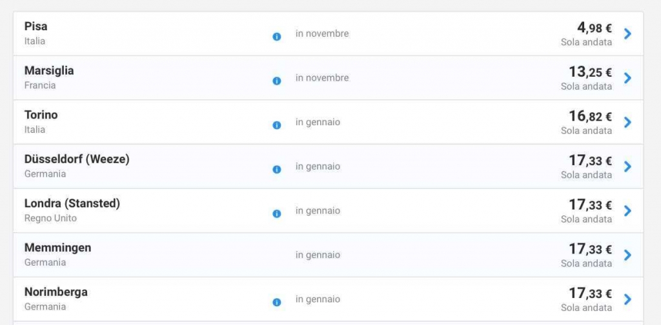Select the 13,25 € Marsiglia fare
661x325 pixels.
[x=590, y=72]
